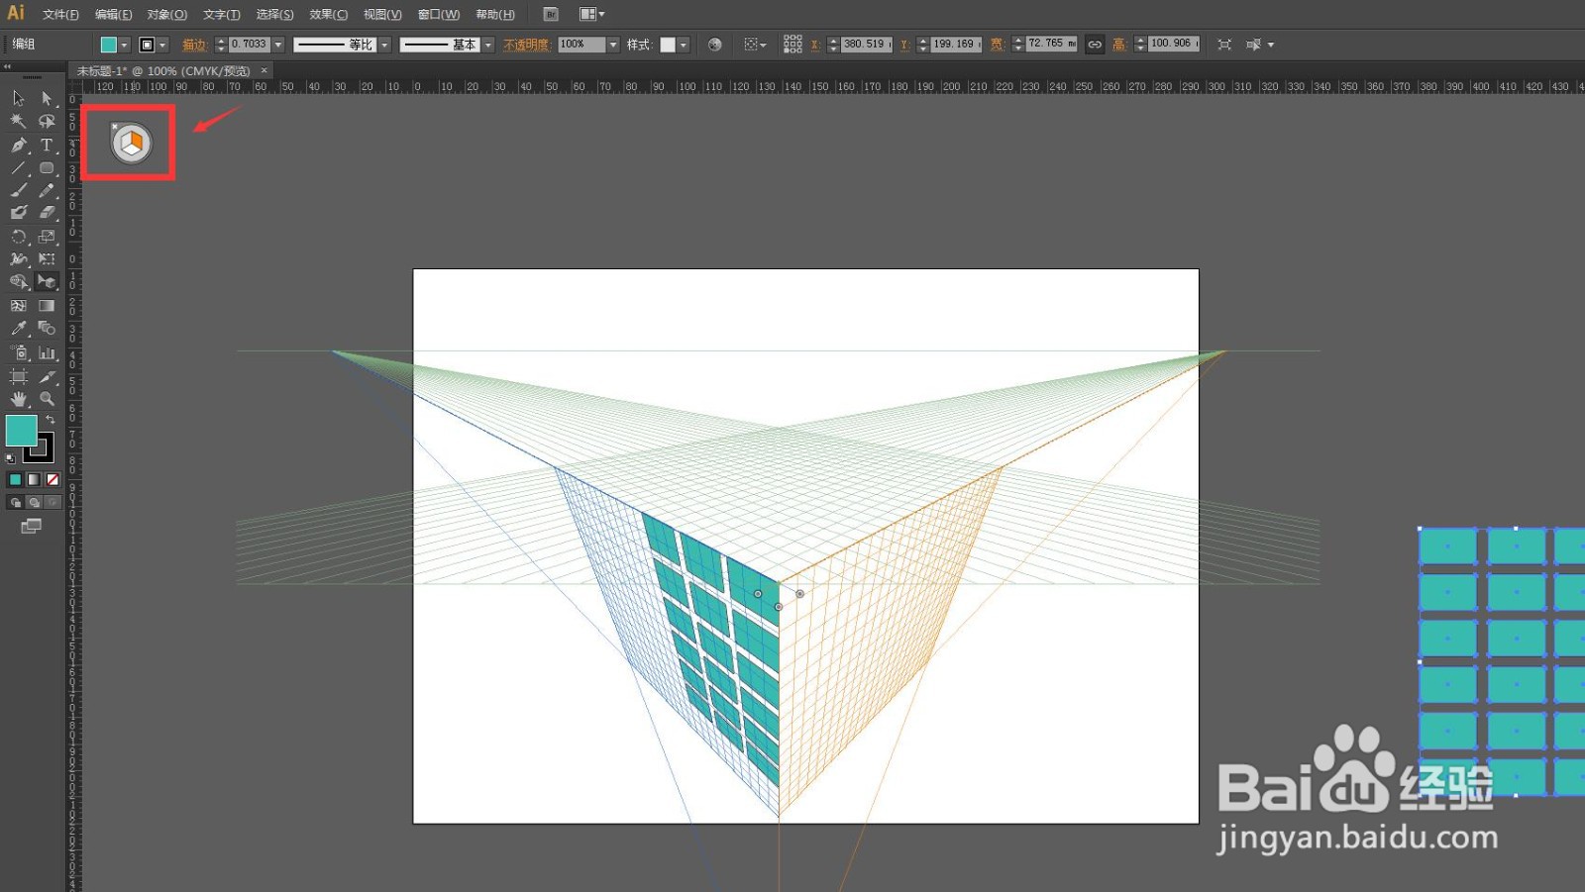
Task: Open the 窗口(W) menu
Action: [439, 15]
